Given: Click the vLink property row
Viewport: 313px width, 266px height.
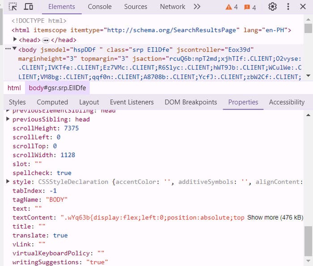Looking at the screenshot, I should (29, 245).
